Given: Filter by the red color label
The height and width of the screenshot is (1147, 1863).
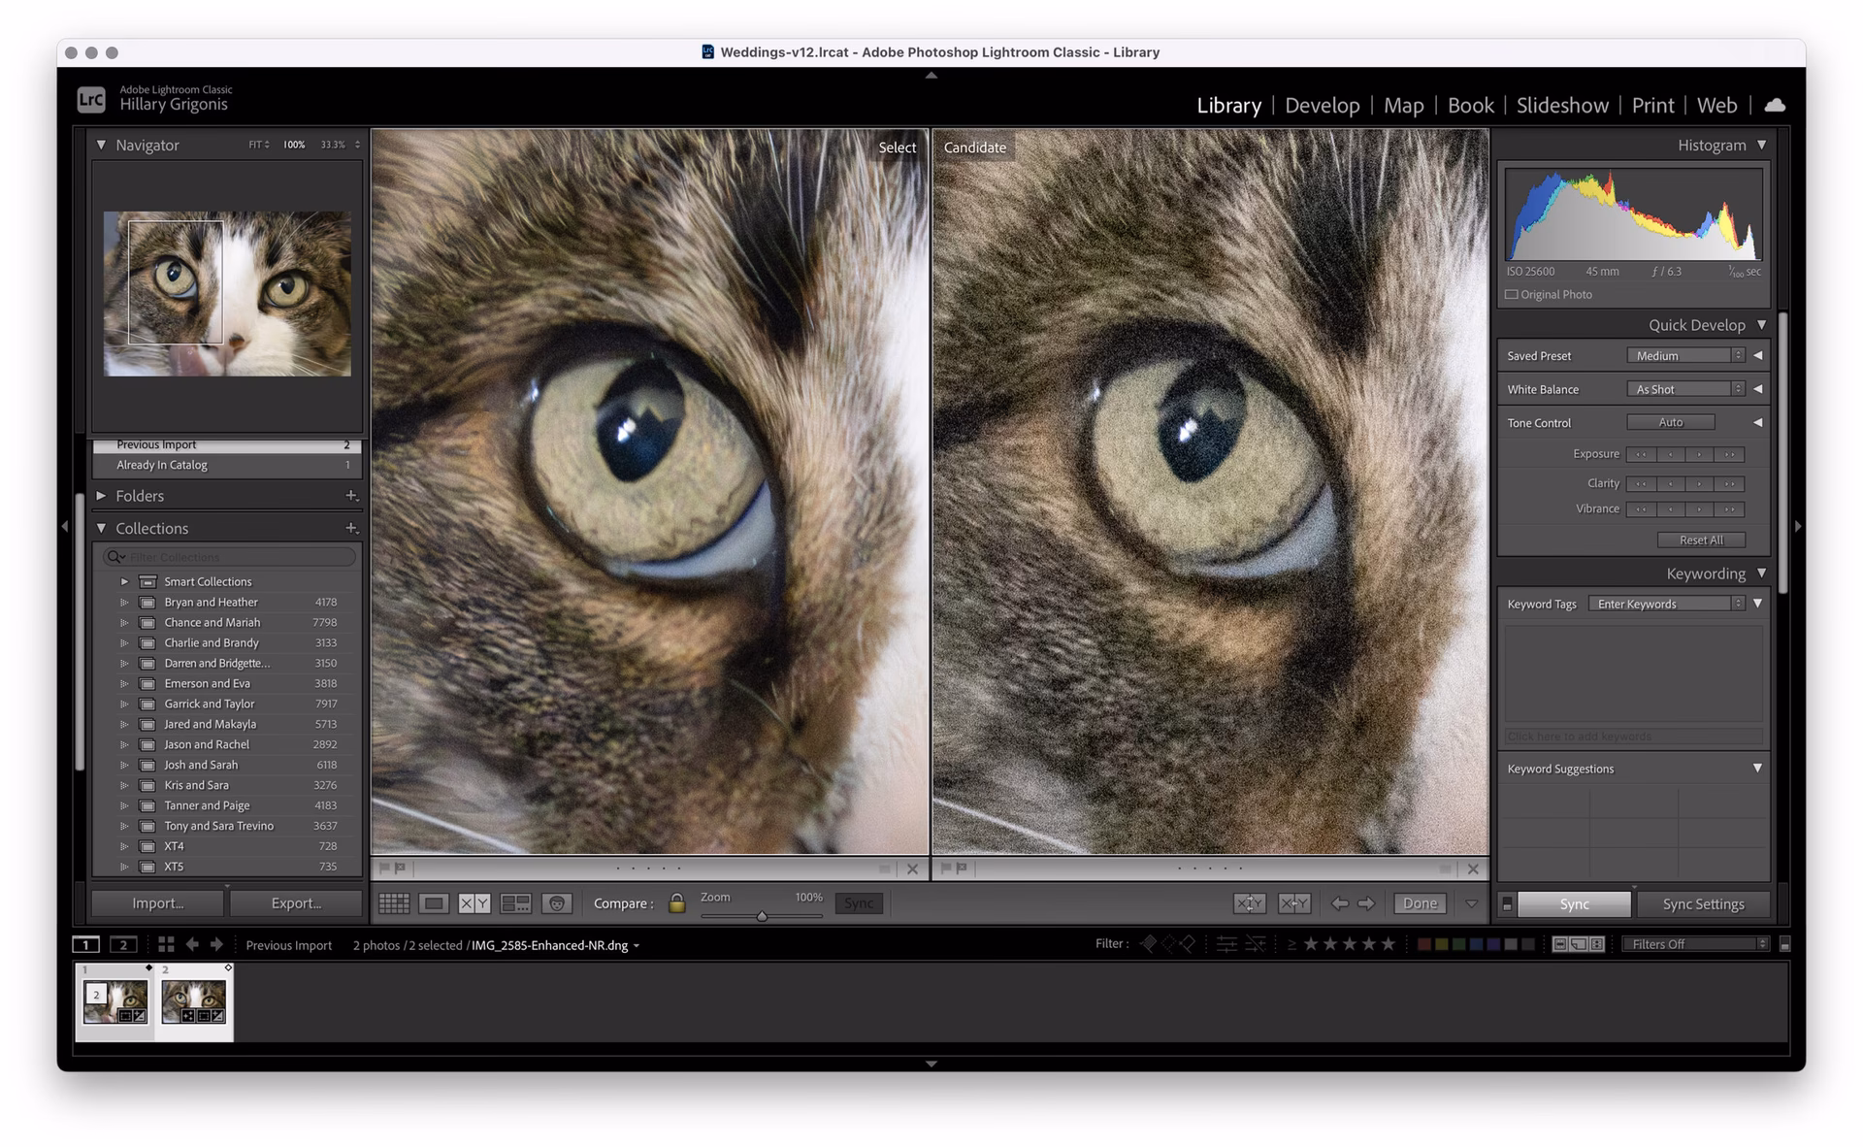Looking at the screenshot, I should pos(1425,942).
